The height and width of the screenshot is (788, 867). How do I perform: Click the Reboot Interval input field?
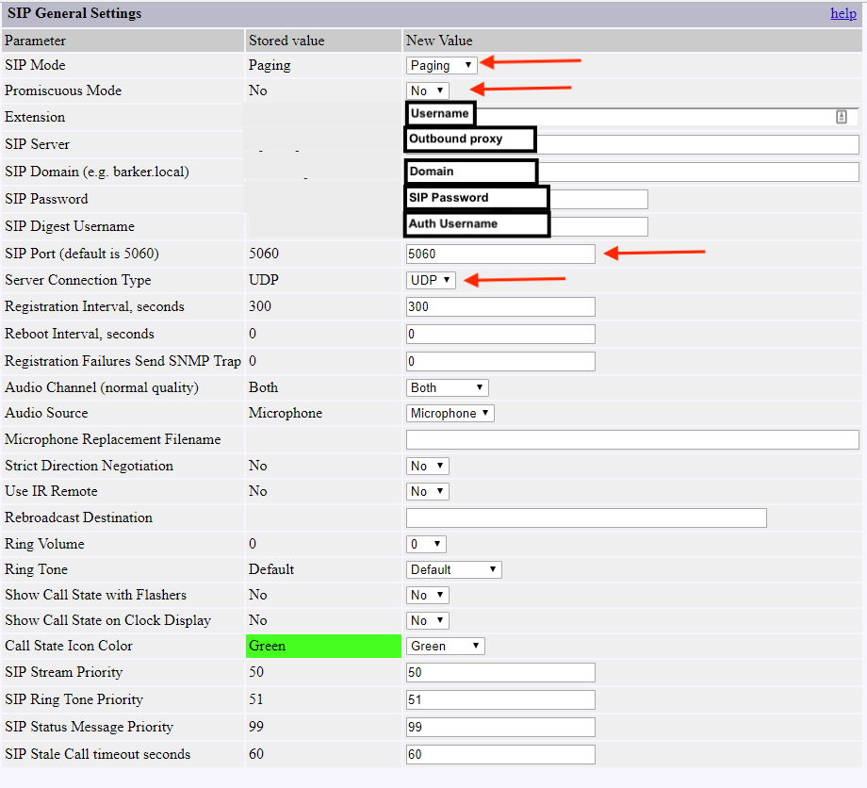click(500, 334)
